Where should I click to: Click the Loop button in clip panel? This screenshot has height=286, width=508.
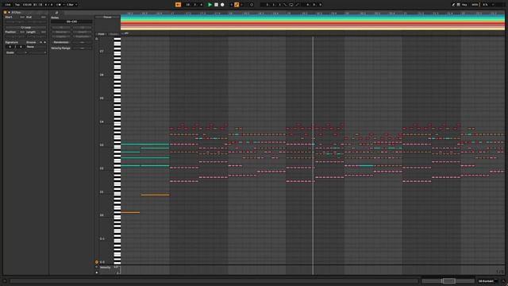(x=25, y=28)
